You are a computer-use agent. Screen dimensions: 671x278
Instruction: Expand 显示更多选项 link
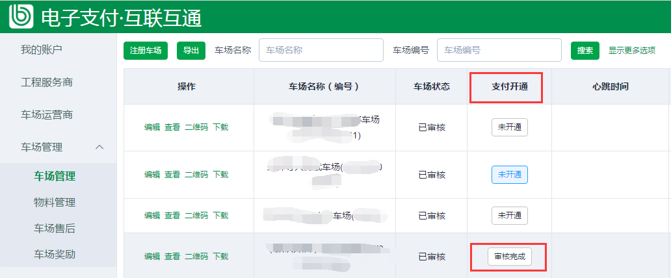point(632,50)
